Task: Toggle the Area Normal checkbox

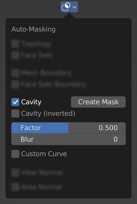Action: click(15, 187)
